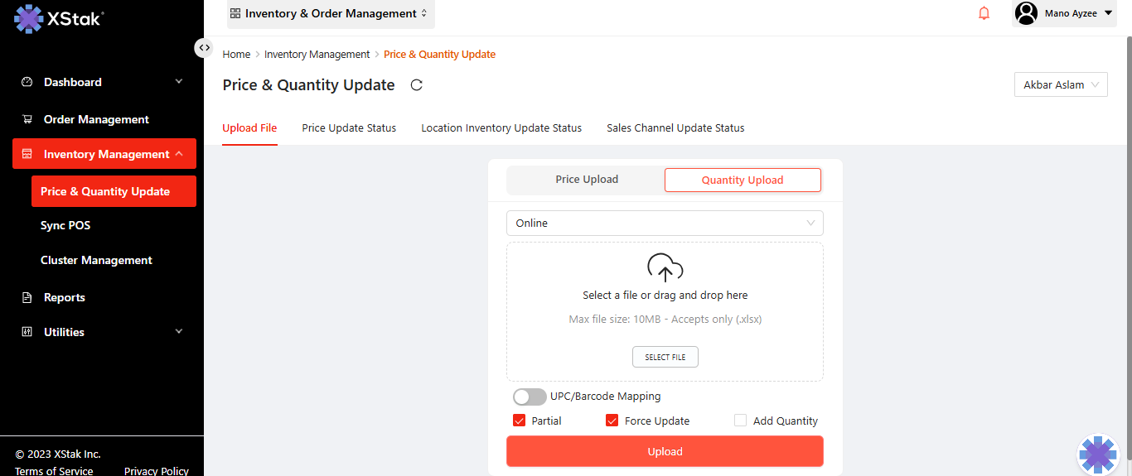Click the notification bell icon
1132x476 pixels.
(984, 13)
